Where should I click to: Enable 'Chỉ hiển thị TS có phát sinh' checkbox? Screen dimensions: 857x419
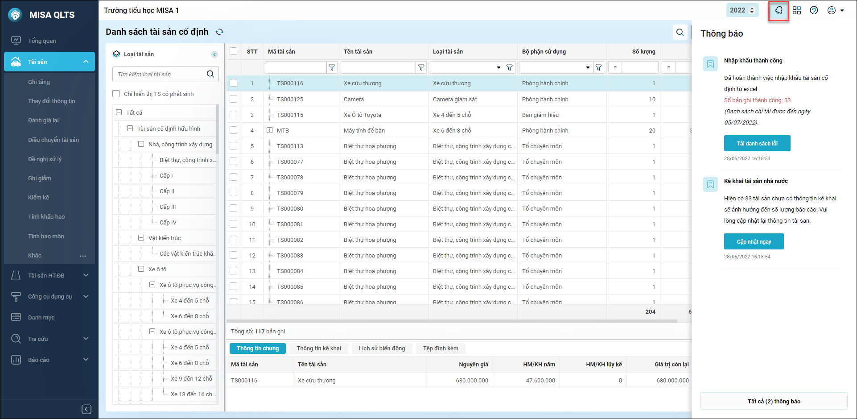pyautogui.click(x=116, y=94)
